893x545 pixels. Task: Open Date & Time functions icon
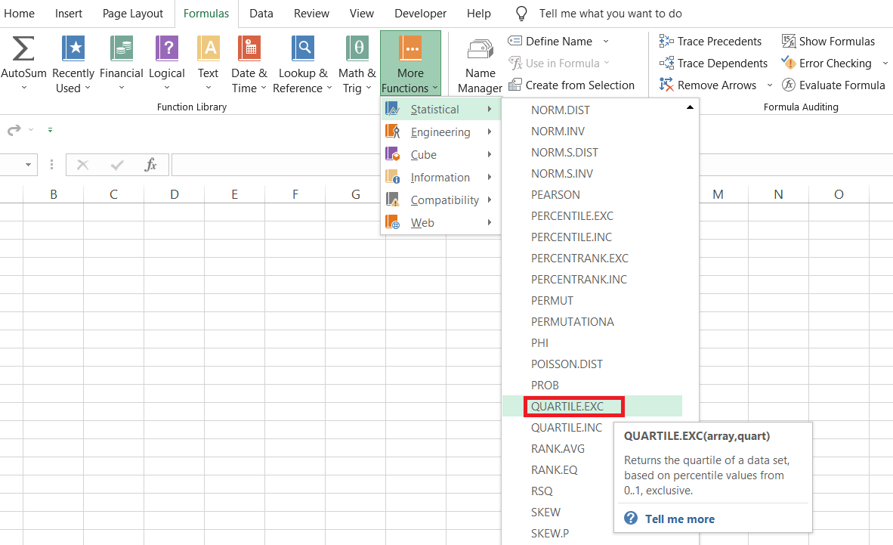[x=249, y=49]
